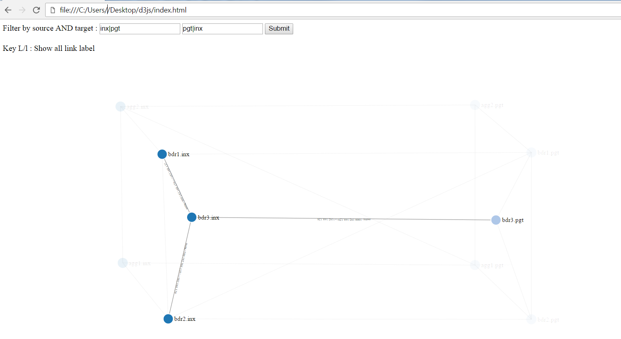Click the source filter field containing inx|pgt
This screenshot has width=621, height=339.
pyautogui.click(x=140, y=29)
